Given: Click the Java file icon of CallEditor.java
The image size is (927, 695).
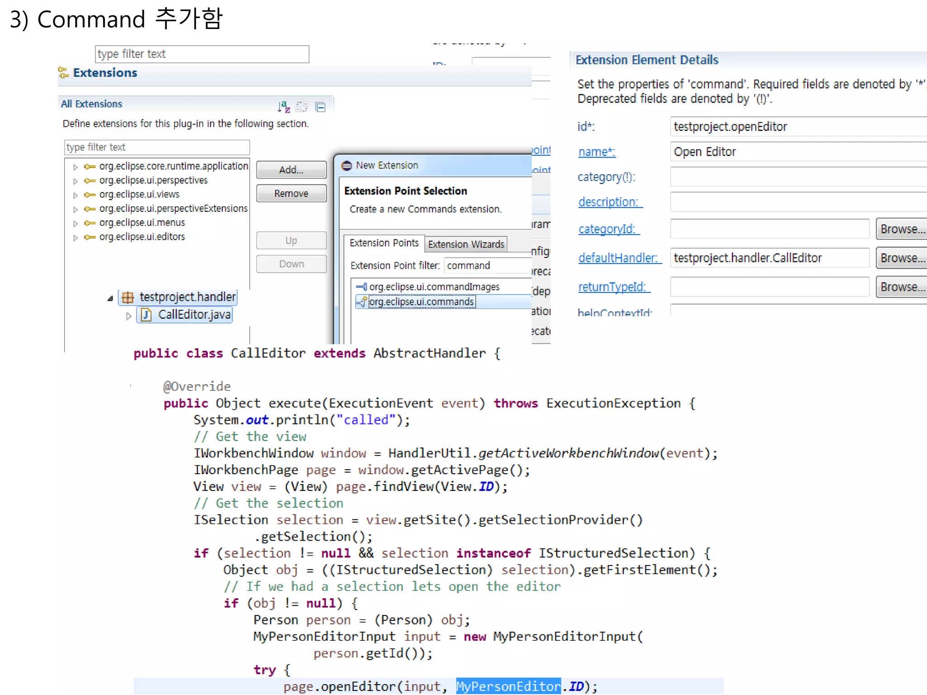Looking at the screenshot, I should (x=146, y=314).
